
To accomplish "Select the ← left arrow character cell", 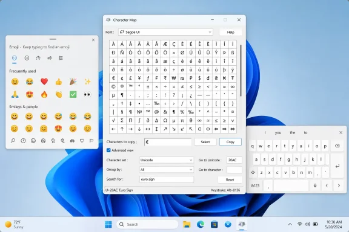I will 113,129.
